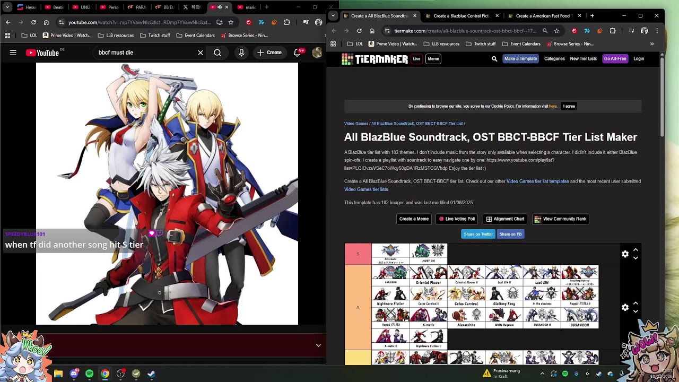The image size is (679, 382).
Task: Mute the playing YouTube tab speaker icon
Action: tap(220, 7)
